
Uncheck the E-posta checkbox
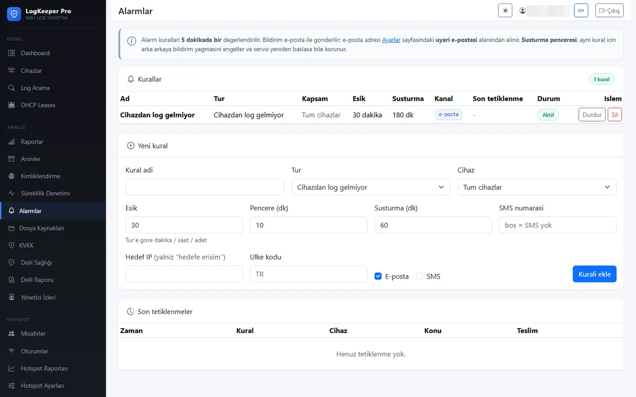378,276
